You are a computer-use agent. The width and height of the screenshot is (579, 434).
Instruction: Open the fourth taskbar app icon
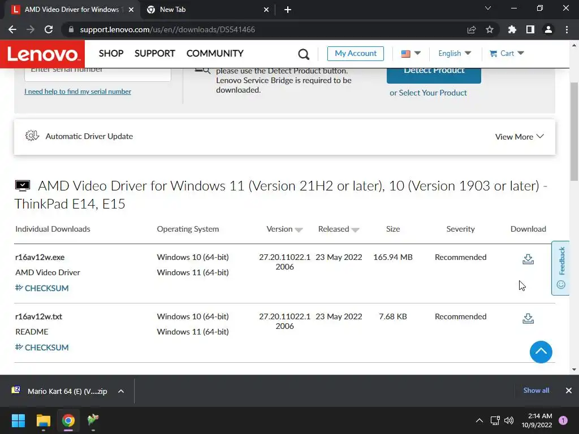point(93,420)
